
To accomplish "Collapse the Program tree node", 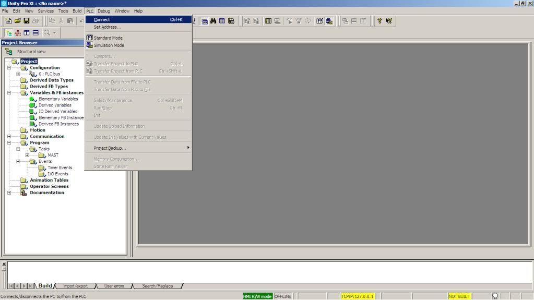I will coord(9,142).
